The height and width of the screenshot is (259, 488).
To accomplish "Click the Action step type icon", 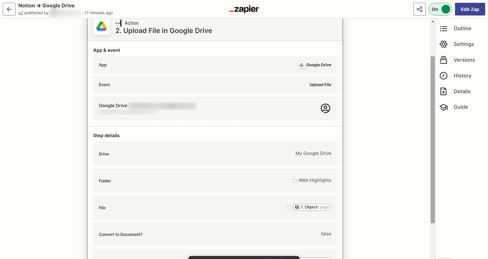I will click(118, 23).
